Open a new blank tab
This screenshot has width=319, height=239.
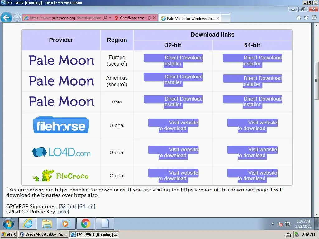(x=226, y=18)
